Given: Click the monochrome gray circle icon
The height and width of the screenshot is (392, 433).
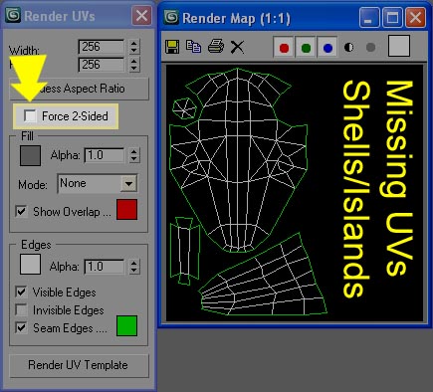Looking at the screenshot, I should click(370, 48).
